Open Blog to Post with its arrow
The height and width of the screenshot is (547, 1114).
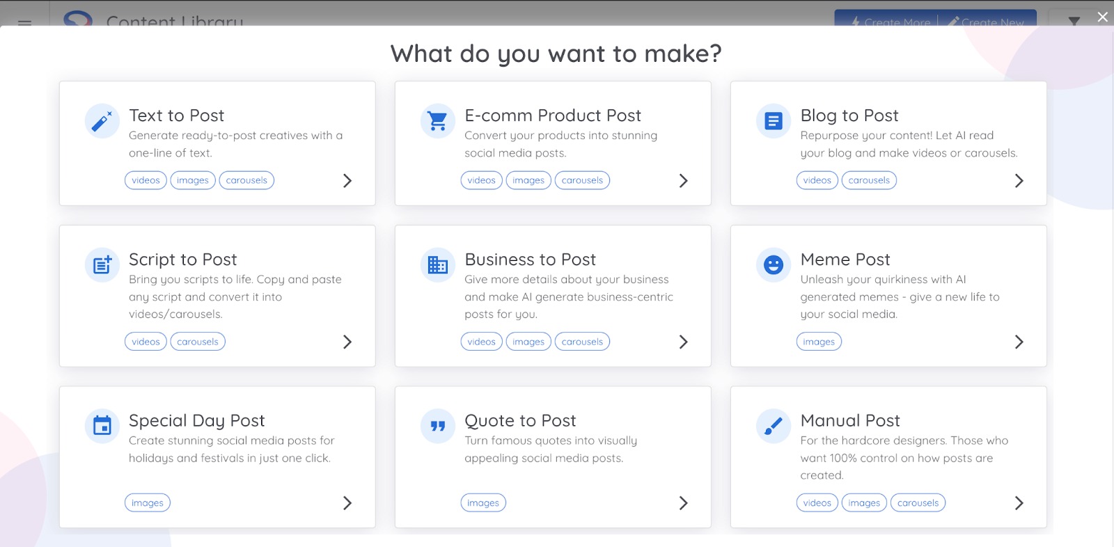click(x=1019, y=181)
